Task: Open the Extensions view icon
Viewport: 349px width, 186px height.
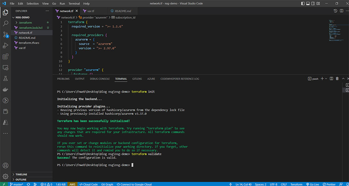Action: pyautogui.click(x=5, y=56)
